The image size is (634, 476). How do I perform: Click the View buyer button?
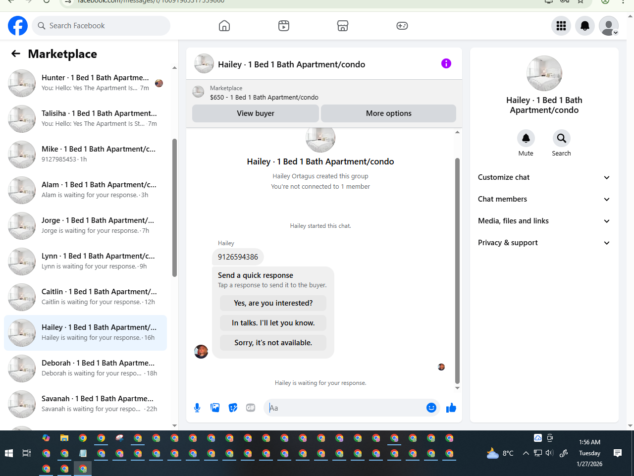click(256, 113)
